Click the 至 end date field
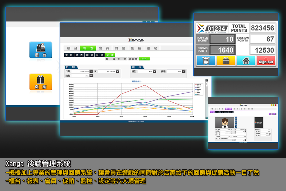 point(107,71)
